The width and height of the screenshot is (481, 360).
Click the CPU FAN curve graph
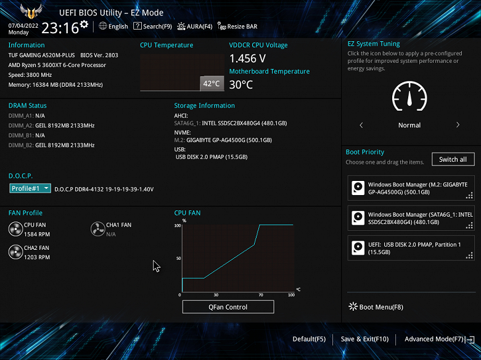(238, 258)
